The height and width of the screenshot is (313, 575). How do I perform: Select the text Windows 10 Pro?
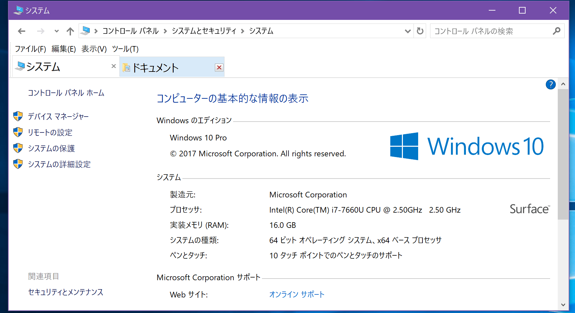pos(198,138)
